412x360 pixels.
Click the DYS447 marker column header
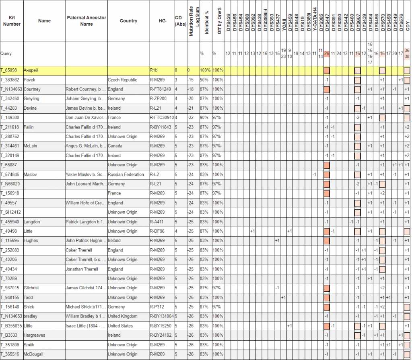coord(327,21)
